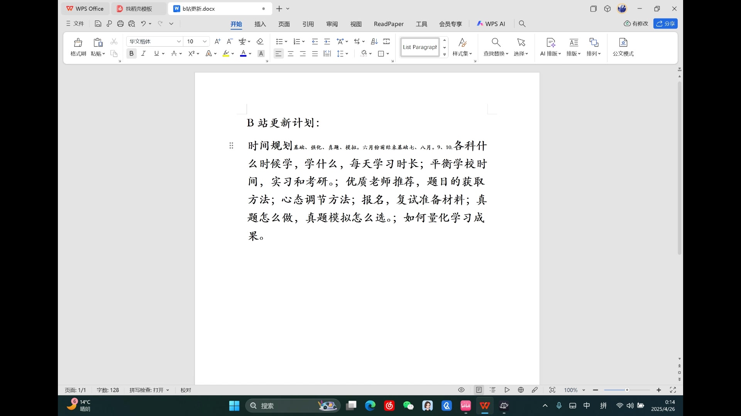The height and width of the screenshot is (416, 741).
Task: Switch to the 插入 ribbon tab
Action: click(x=260, y=24)
